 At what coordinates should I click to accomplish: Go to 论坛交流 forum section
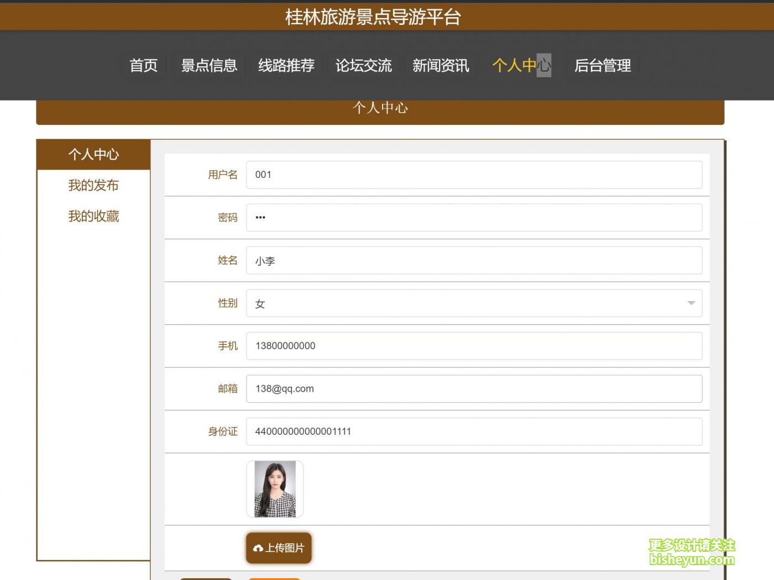[x=364, y=66]
